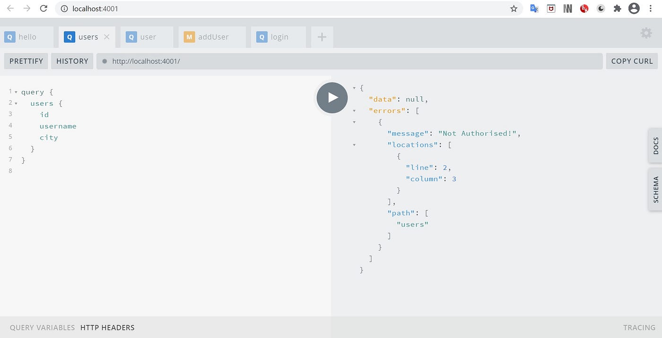The height and width of the screenshot is (338, 662).
Task: Click the Google Translate extension icon
Action: 534,8
